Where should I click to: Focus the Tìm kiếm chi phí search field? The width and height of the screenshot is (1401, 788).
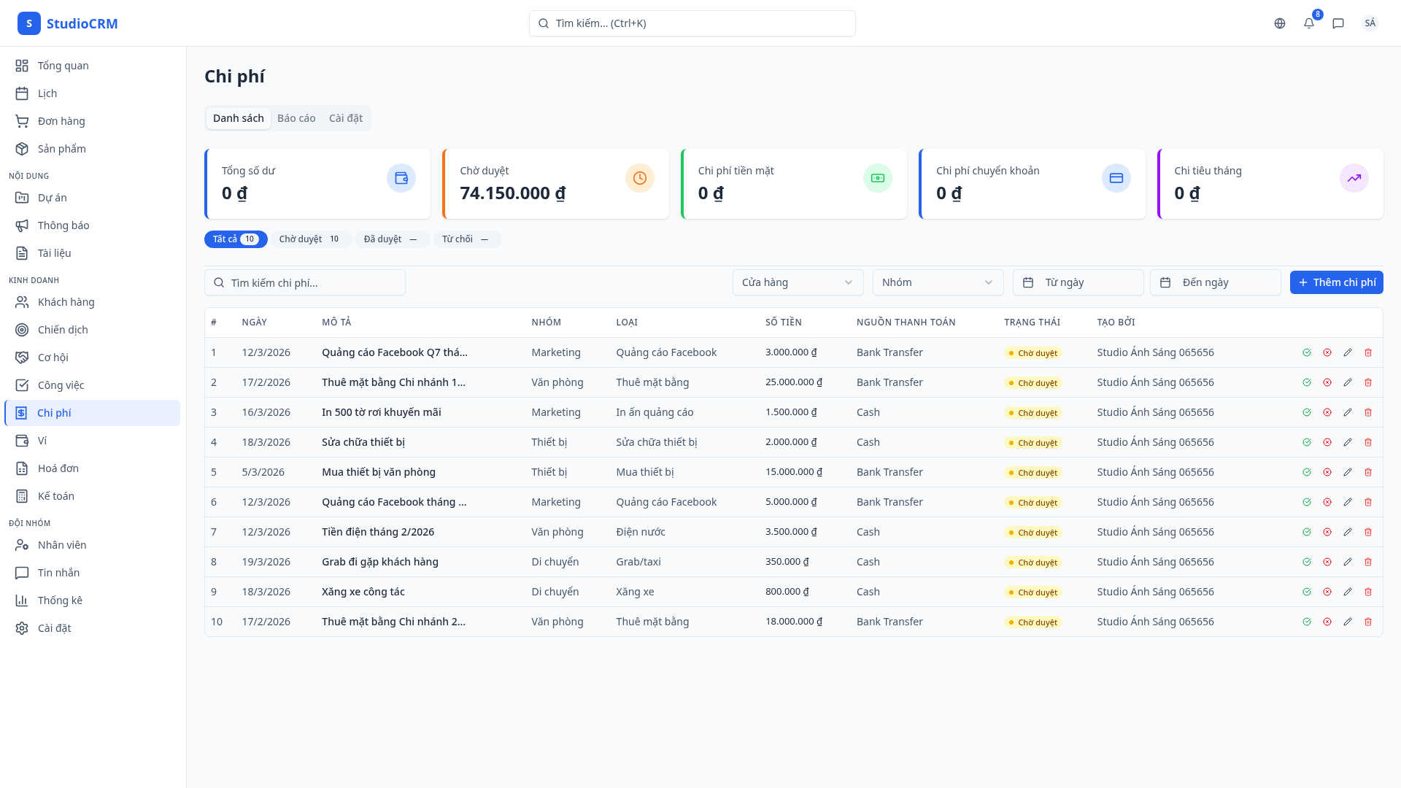click(305, 282)
